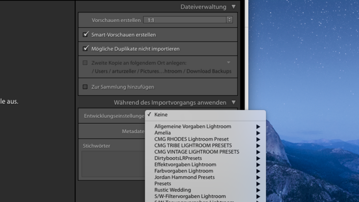Expand Farbvorgaben Lightroom submenu arrow
The height and width of the screenshot is (202, 359).
click(258, 171)
